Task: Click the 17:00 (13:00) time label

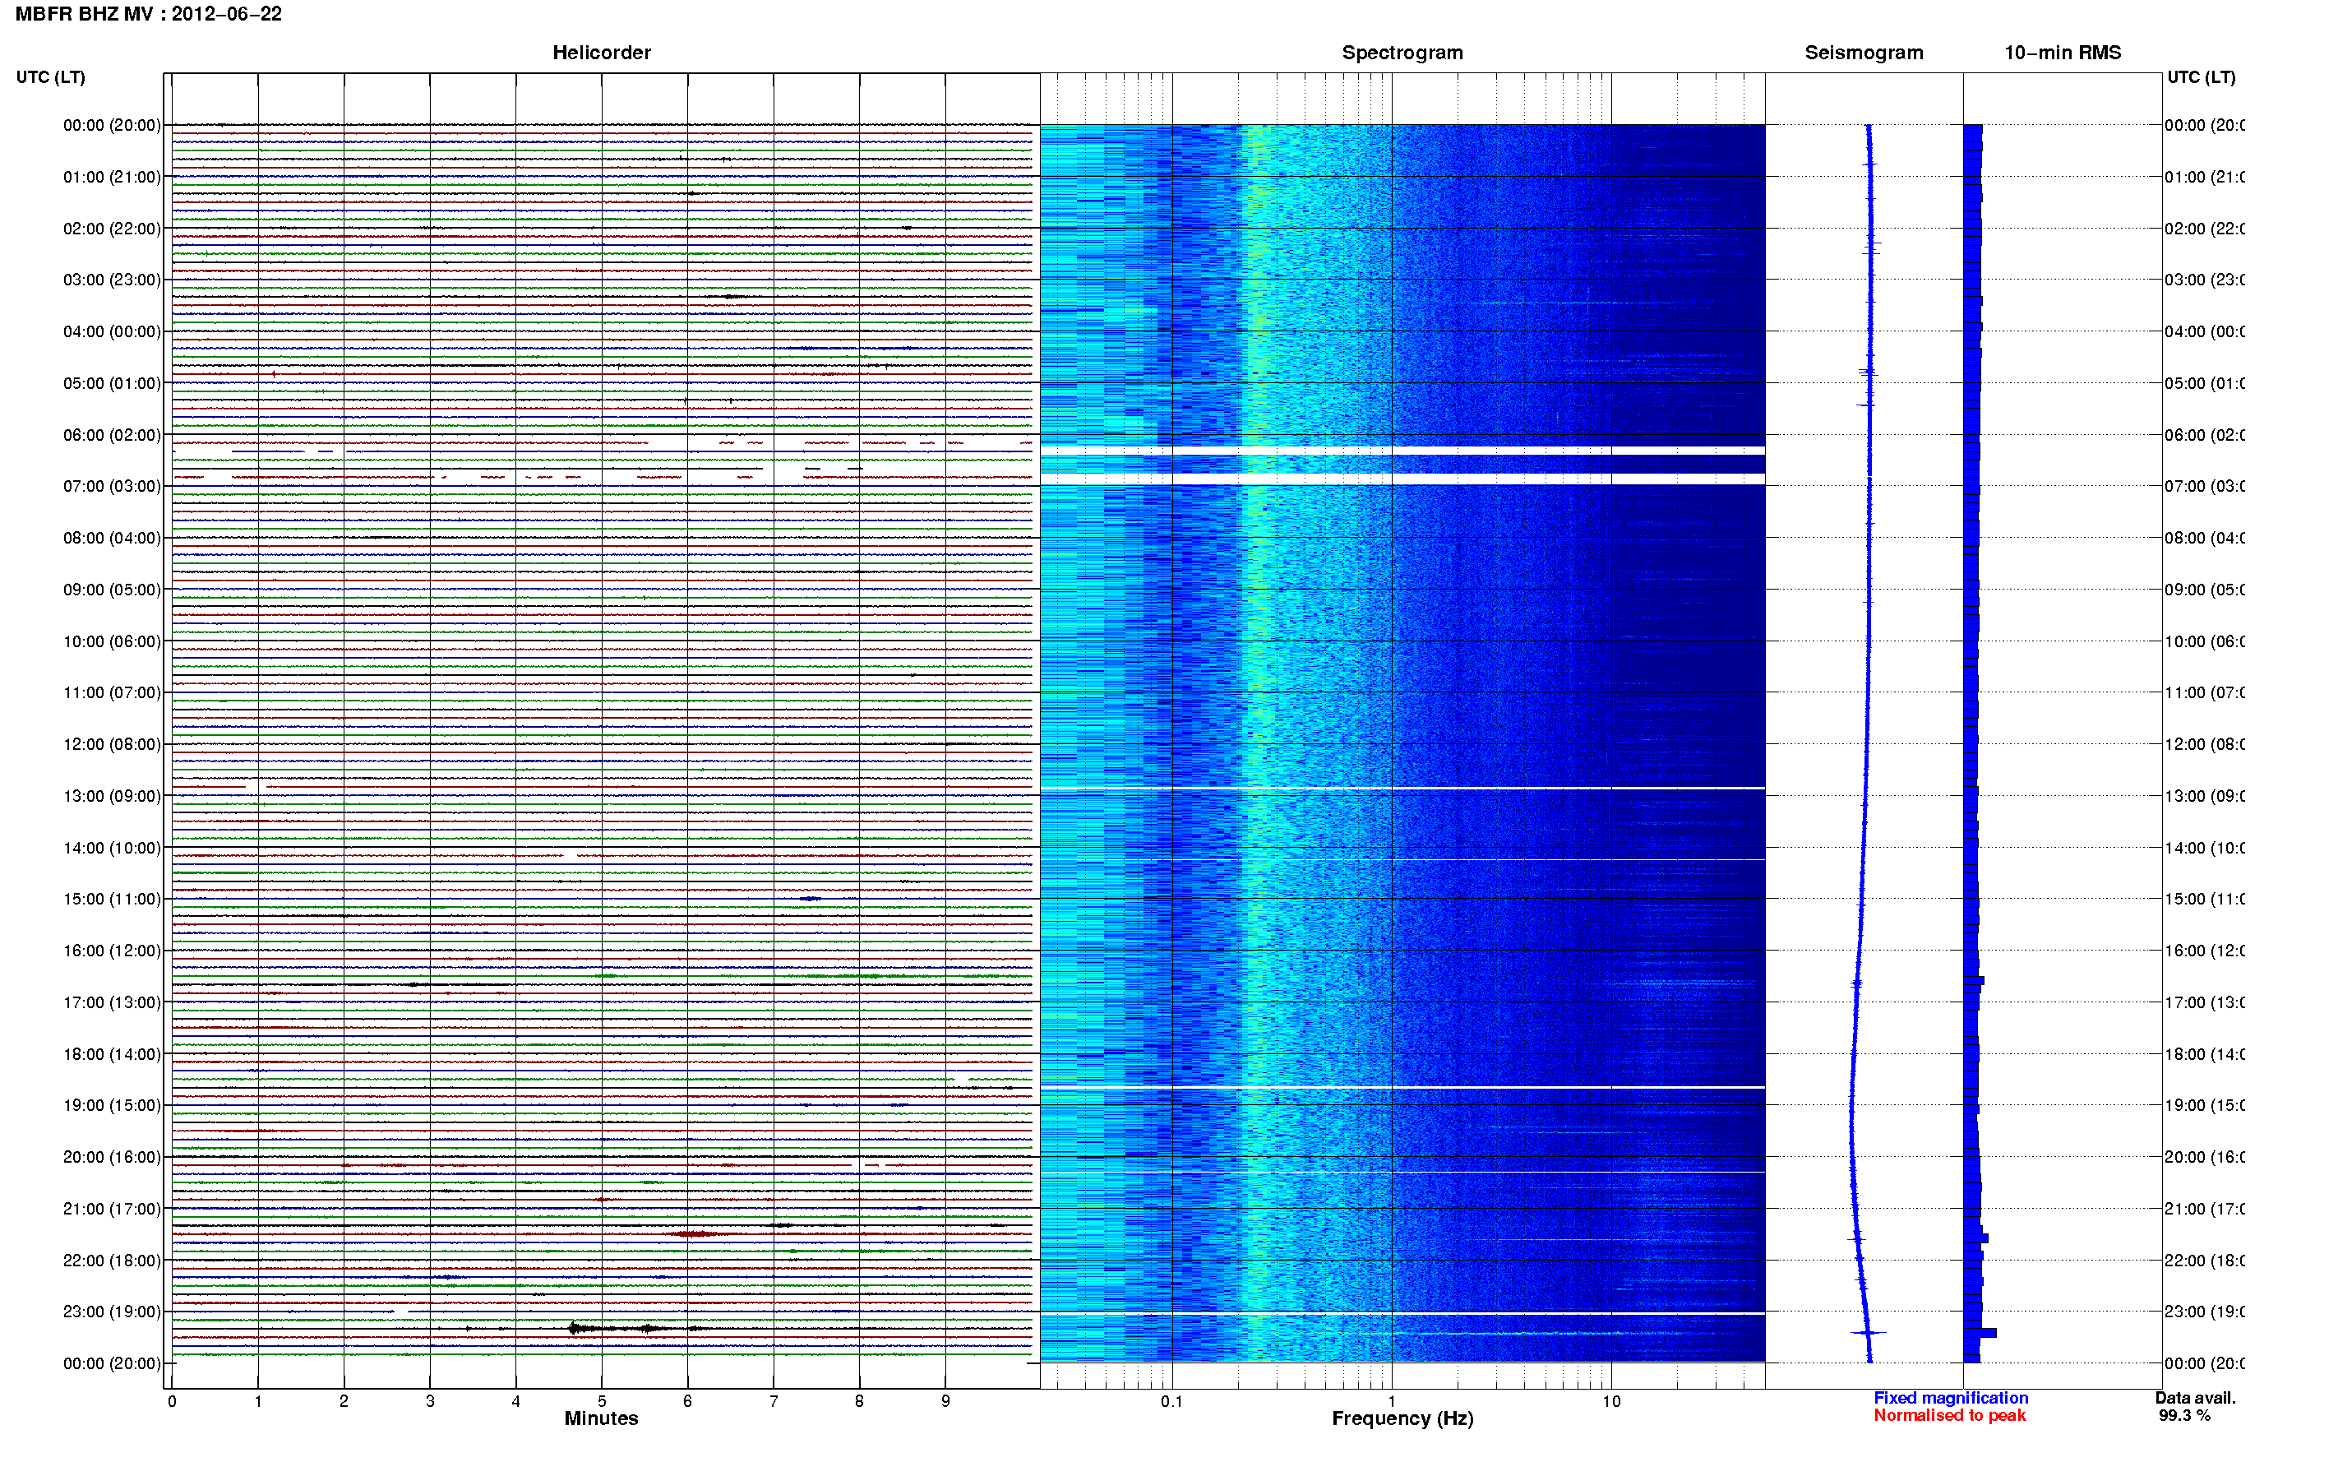Action: point(112,1002)
